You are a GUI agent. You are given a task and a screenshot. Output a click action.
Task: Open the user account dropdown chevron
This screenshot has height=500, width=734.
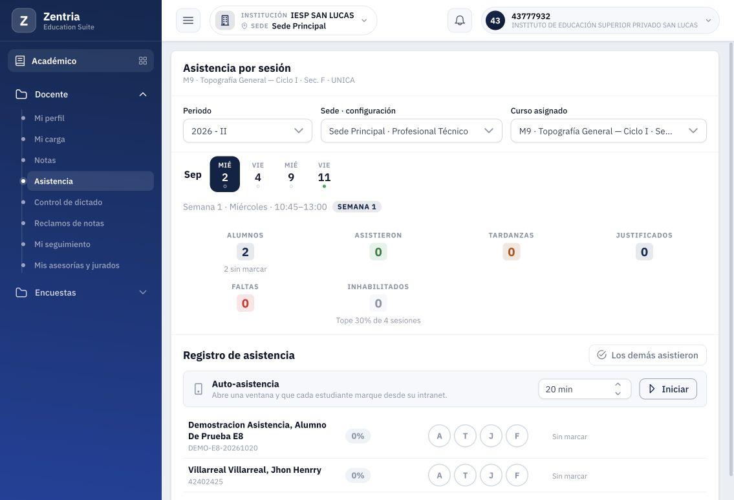(x=708, y=21)
